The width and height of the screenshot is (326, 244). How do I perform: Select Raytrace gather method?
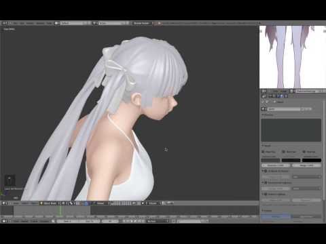pos(275,216)
